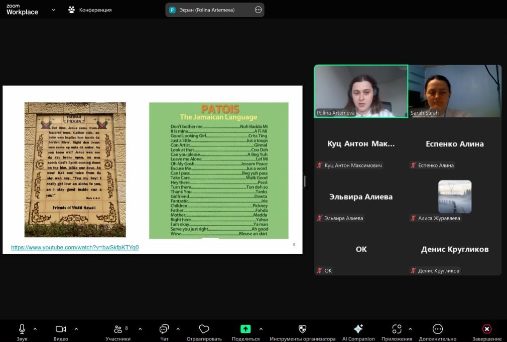Open the Участники participants panel
The height and width of the screenshot is (342, 507).
(118, 329)
